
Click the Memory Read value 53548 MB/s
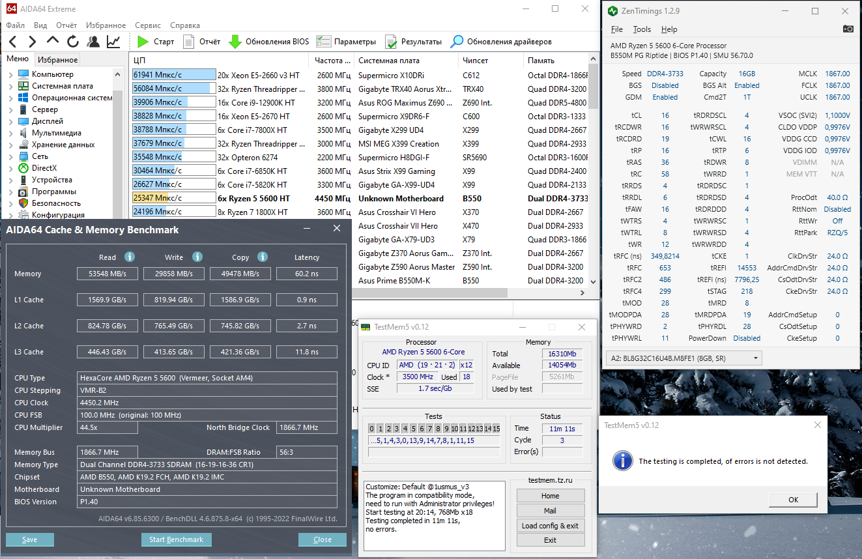(x=108, y=274)
